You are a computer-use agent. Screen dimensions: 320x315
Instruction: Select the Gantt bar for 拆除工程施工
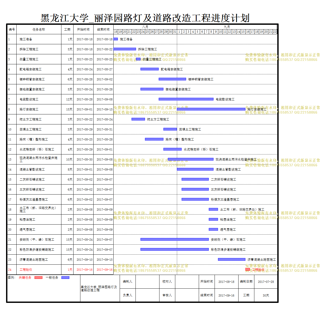[x=125, y=49]
